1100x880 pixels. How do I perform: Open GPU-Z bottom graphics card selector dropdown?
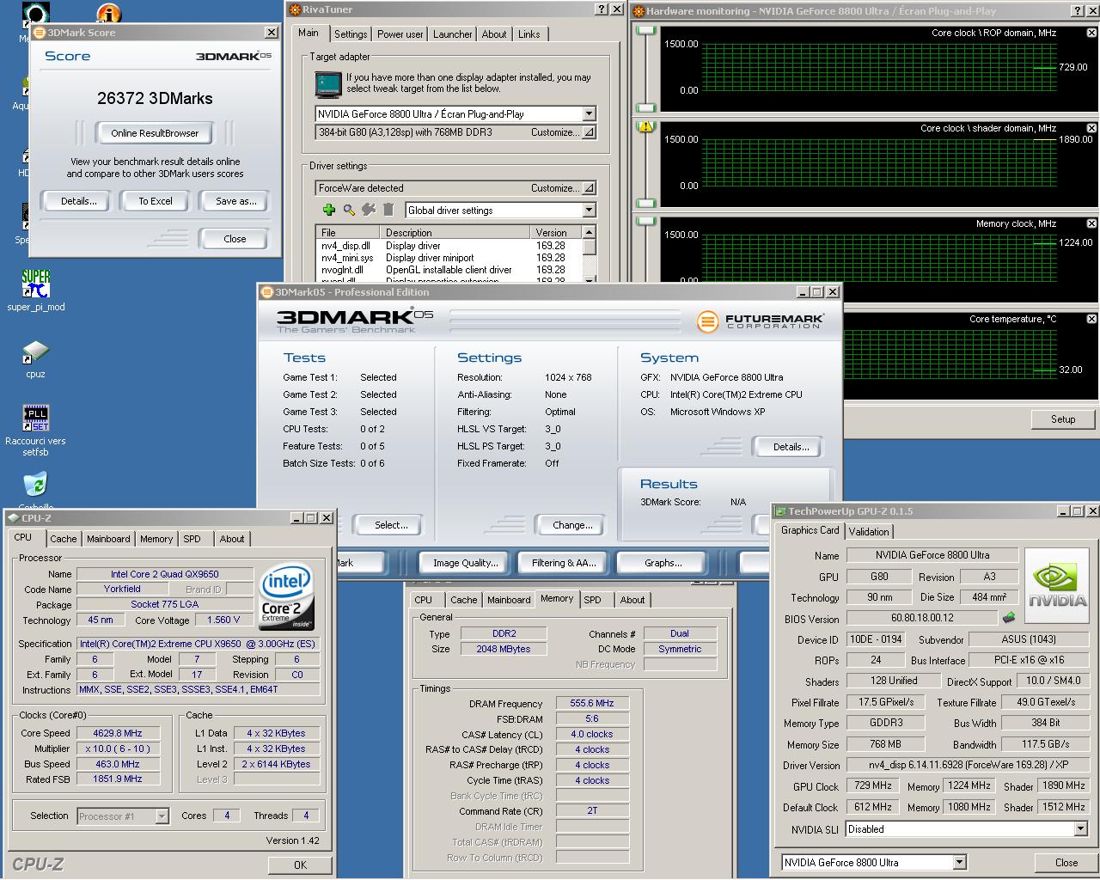[x=959, y=862]
